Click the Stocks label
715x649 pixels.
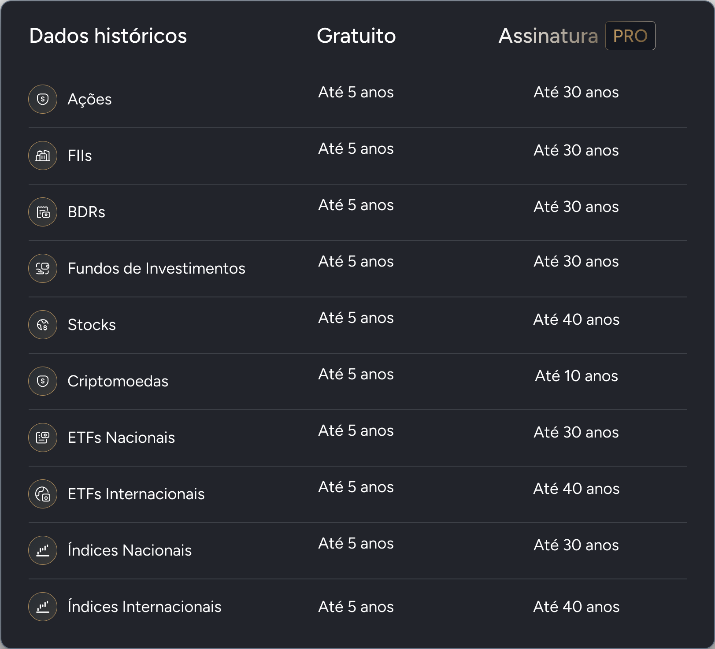click(92, 325)
